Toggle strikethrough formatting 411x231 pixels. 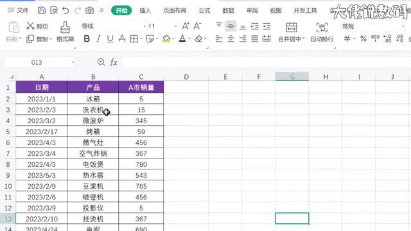point(122,38)
